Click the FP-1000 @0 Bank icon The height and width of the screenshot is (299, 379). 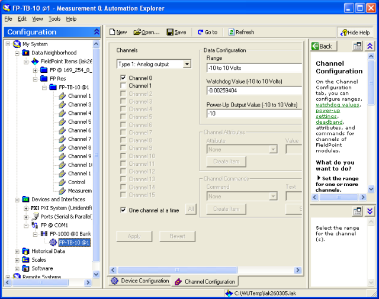[x=44, y=234]
